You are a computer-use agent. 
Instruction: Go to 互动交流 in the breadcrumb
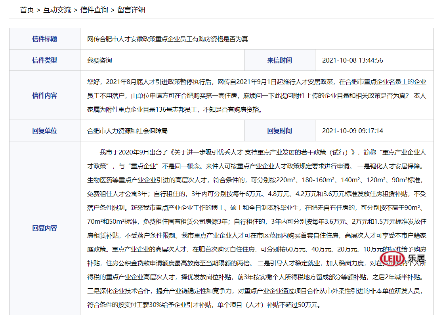(x=57, y=10)
